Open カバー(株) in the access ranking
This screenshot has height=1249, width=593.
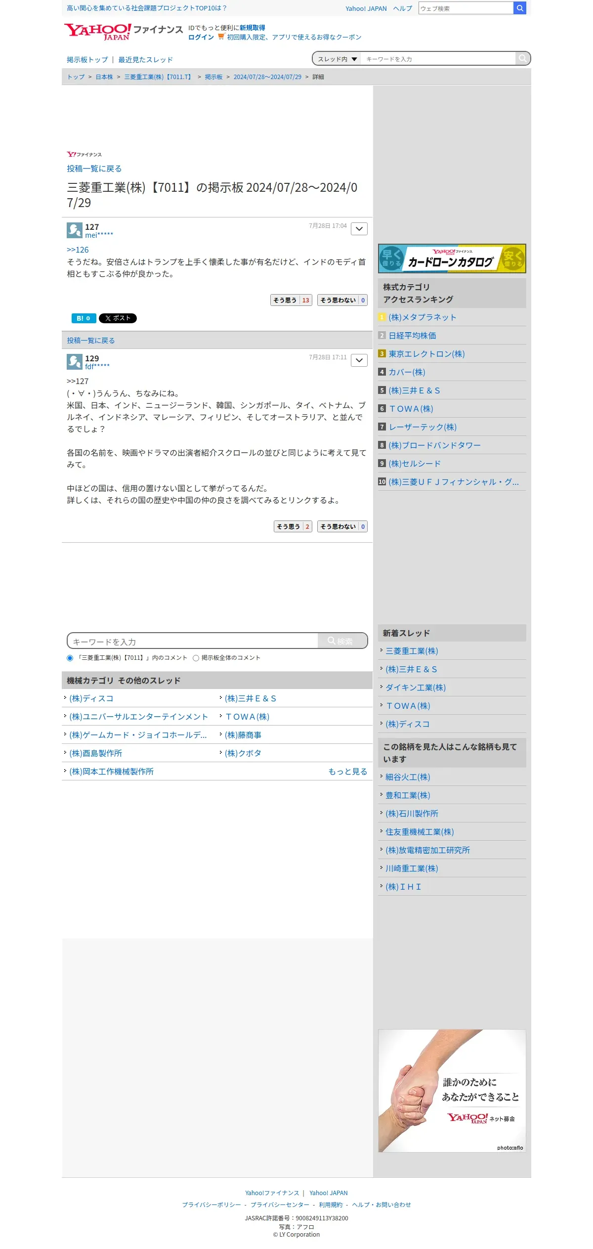point(407,372)
